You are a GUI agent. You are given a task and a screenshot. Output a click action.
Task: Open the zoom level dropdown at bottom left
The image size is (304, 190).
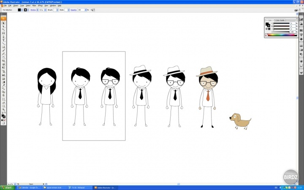tap(15, 184)
